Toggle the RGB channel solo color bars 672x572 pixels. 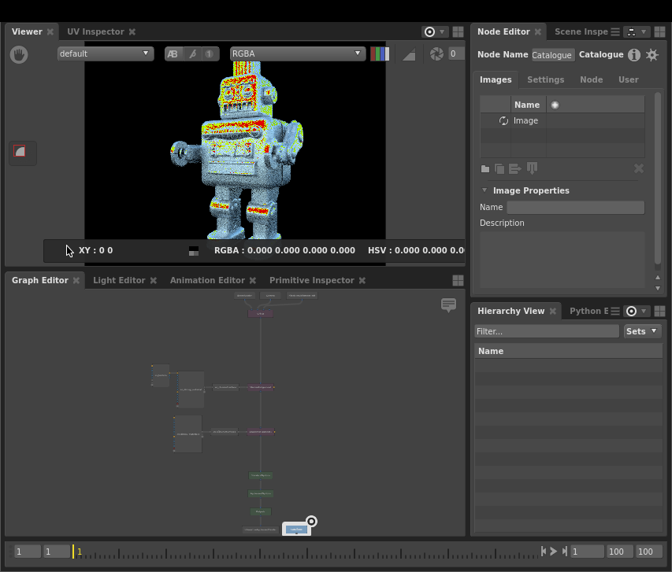pos(380,54)
